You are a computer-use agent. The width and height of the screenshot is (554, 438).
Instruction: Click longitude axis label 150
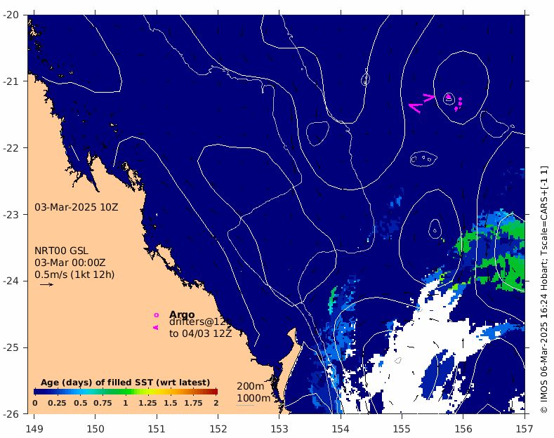tap(95, 429)
